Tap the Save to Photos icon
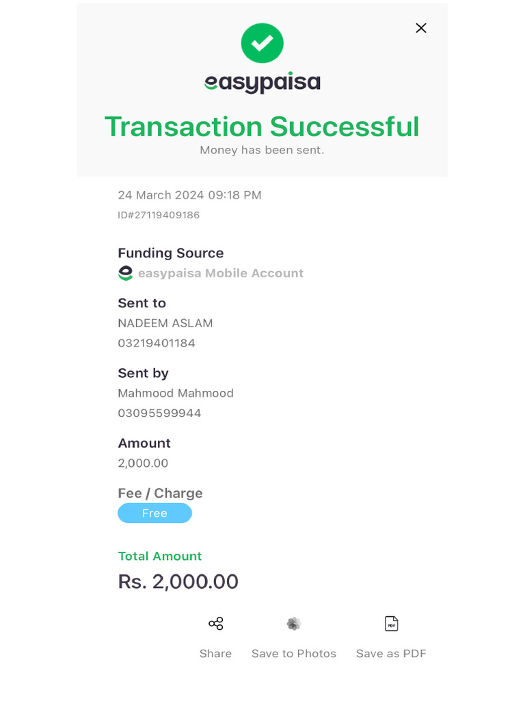 click(x=294, y=624)
